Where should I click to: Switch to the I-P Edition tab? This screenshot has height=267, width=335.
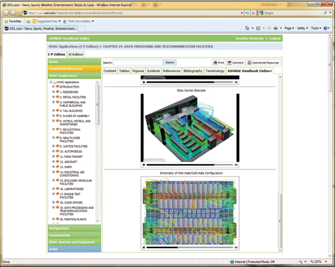pyautogui.click(x=56, y=54)
